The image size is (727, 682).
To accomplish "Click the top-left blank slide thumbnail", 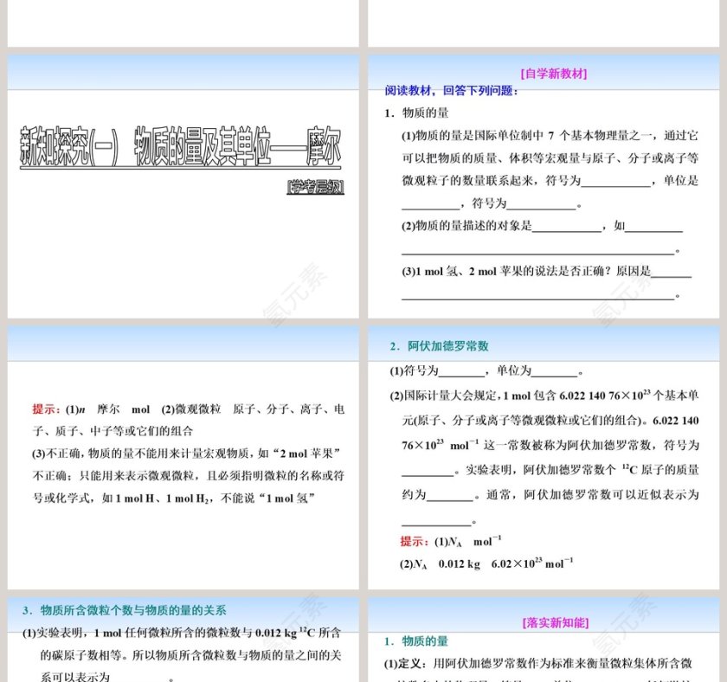I will point(182,22).
